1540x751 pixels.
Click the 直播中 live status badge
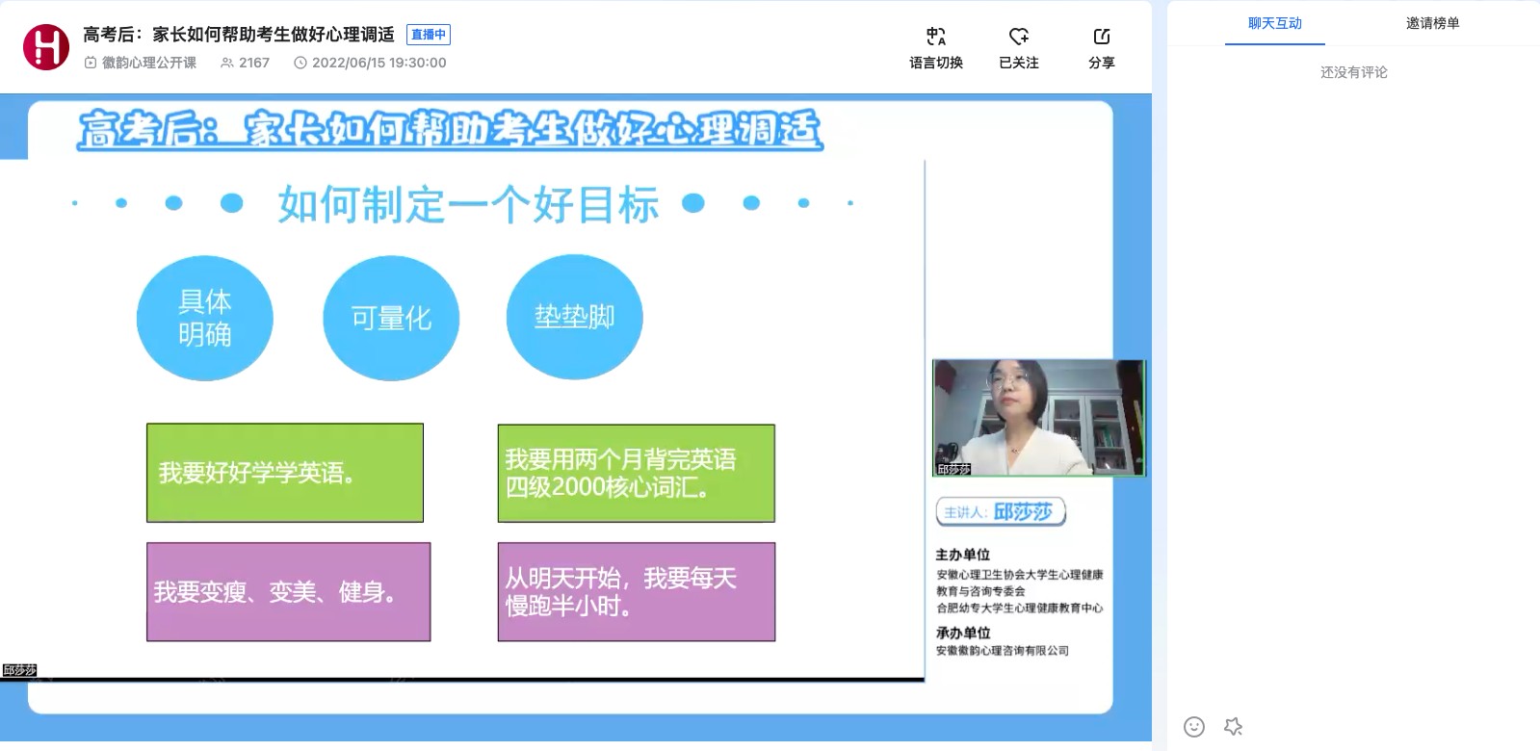[429, 35]
